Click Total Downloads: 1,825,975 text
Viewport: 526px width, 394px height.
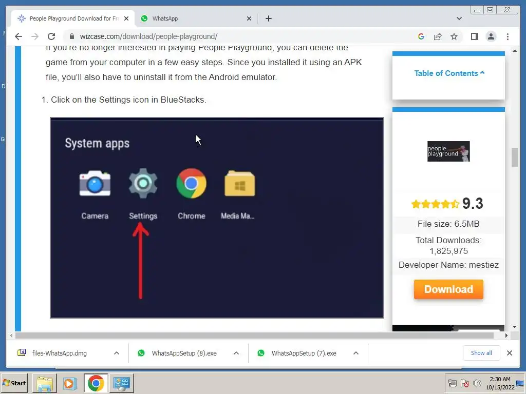tap(448, 246)
